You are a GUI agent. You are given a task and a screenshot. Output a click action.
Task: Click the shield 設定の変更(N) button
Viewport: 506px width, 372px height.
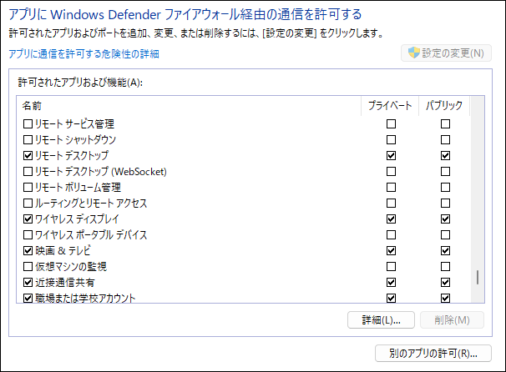(x=446, y=53)
